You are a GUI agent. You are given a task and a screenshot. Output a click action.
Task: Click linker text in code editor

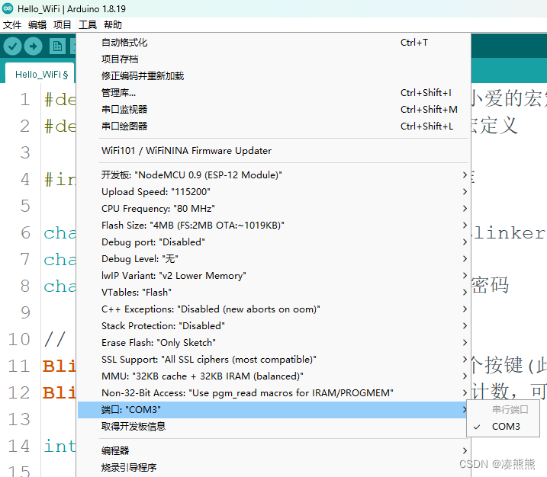508,232
